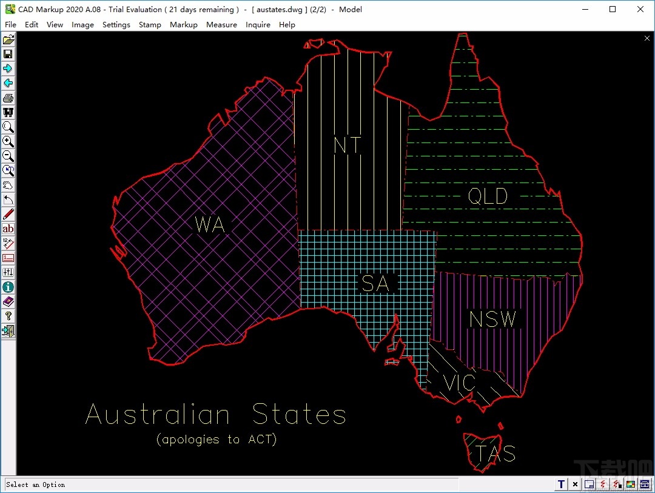Viewport: 655px width, 493px height.
Task: Open the Find binoculars tool
Action: tap(8, 112)
